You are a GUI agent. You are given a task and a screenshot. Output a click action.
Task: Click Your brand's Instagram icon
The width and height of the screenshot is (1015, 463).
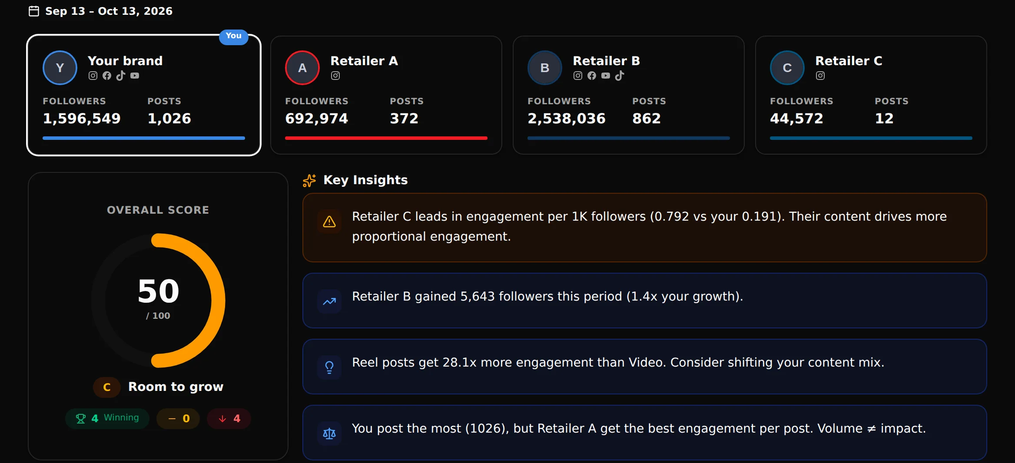(93, 76)
